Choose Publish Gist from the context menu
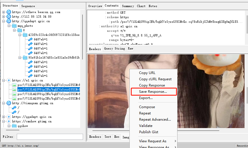This screenshot has width=248, height=148. [x=153, y=132]
